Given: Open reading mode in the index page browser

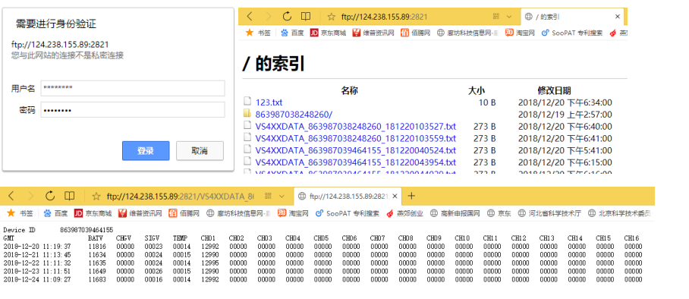Looking at the screenshot, I should point(305,17).
